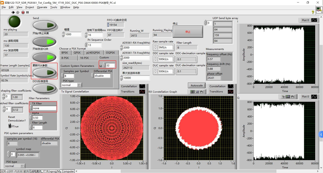Open the Operate menu

42,7
